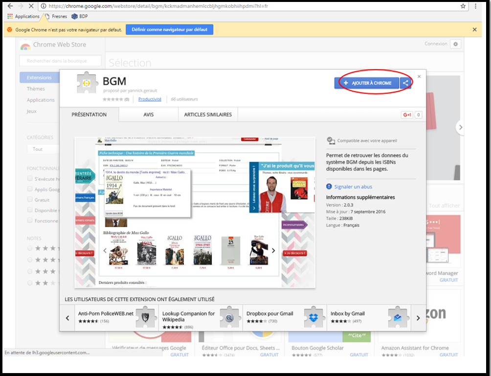Screen dimensions: 491x376
Task: Open Bouton Google Scholar listing
Action: 317,348
